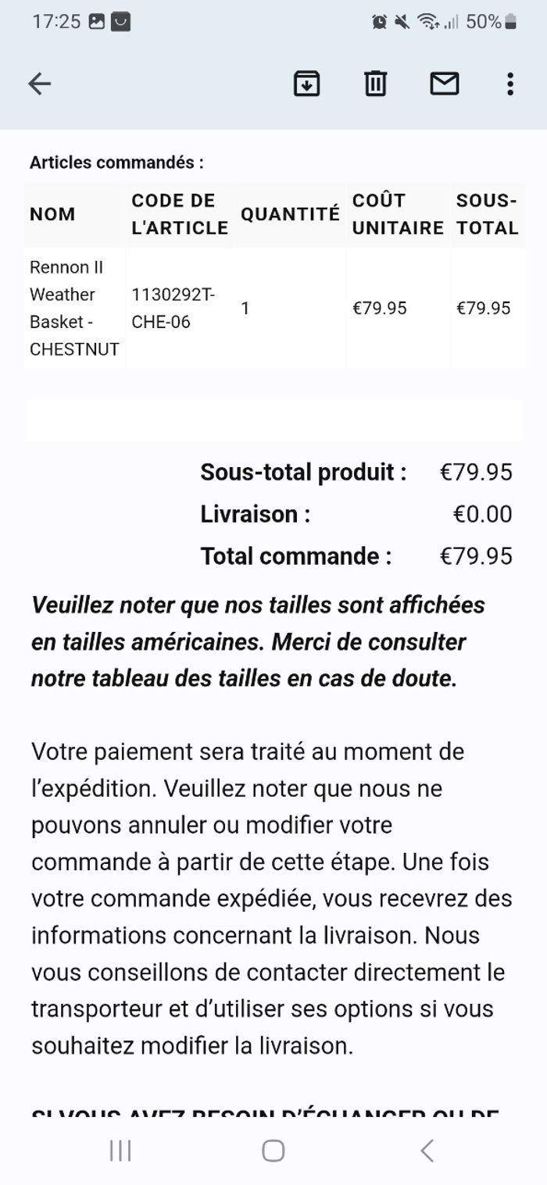Tap the battery 50% indicator
The image size is (547, 1185).
[x=491, y=22]
